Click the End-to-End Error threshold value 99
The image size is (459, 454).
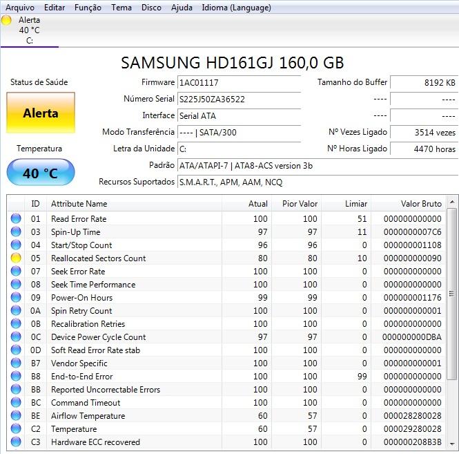click(x=362, y=376)
